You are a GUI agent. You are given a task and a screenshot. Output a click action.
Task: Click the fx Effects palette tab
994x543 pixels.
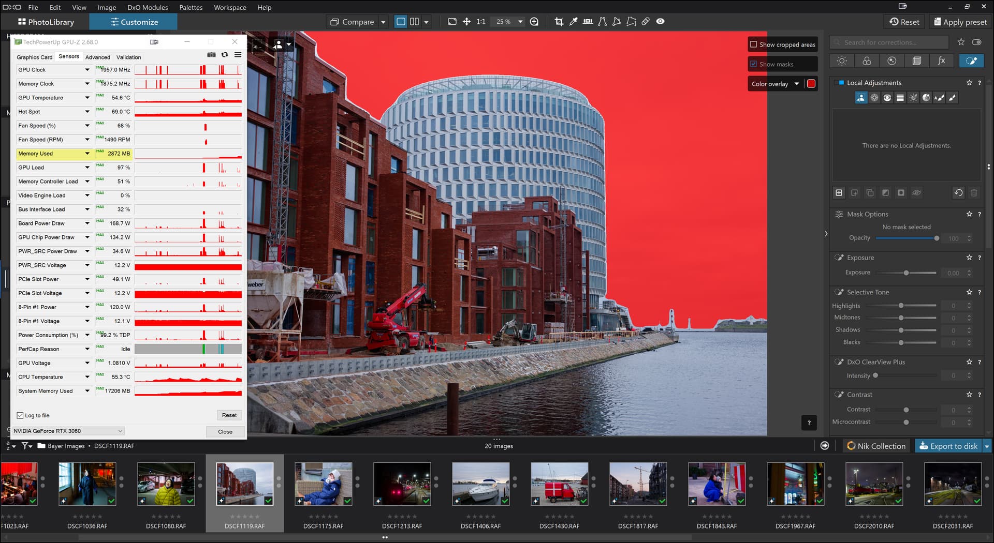pos(941,61)
